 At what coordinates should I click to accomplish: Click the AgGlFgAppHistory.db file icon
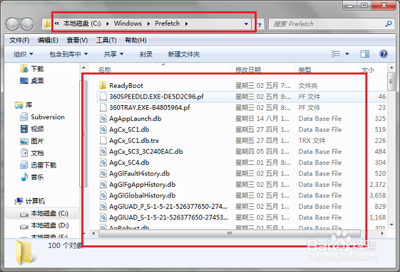103,184
